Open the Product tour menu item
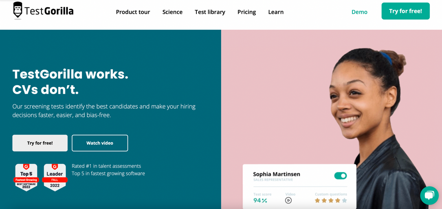The width and height of the screenshot is (442, 209). [x=133, y=12]
